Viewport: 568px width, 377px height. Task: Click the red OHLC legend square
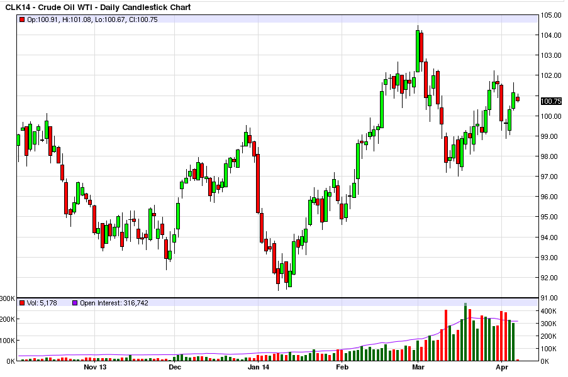[x=23, y=19]
